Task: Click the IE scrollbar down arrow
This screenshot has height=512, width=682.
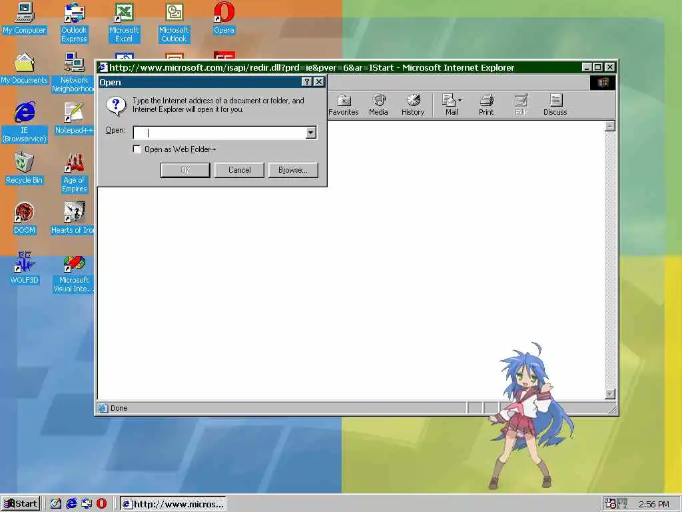Action: click(610, 393)
